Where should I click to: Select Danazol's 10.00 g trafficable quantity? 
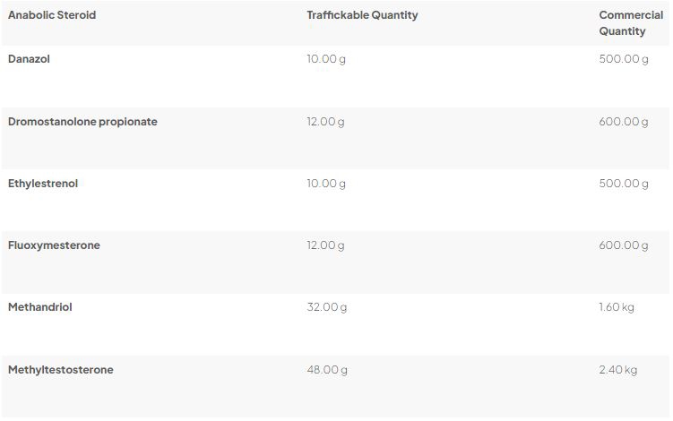coord(326,59)
